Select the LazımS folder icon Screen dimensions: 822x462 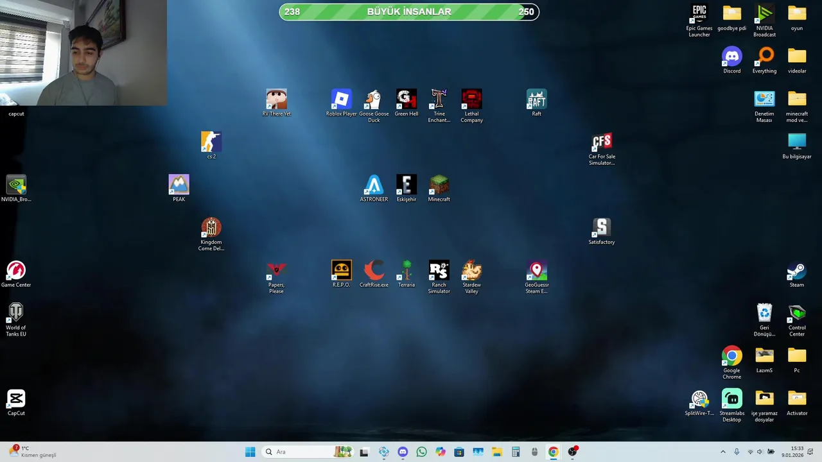(x=764, y=360)
